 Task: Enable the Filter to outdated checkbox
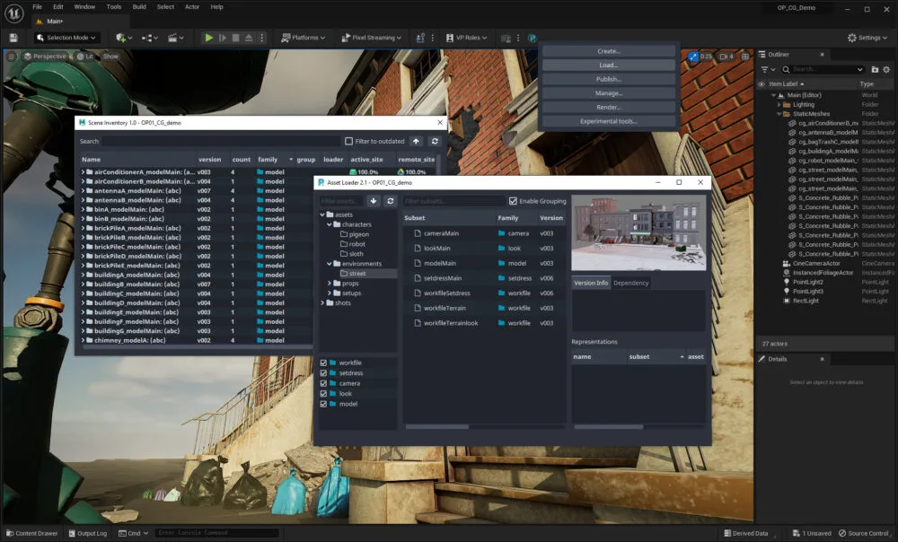coord(348,141)
